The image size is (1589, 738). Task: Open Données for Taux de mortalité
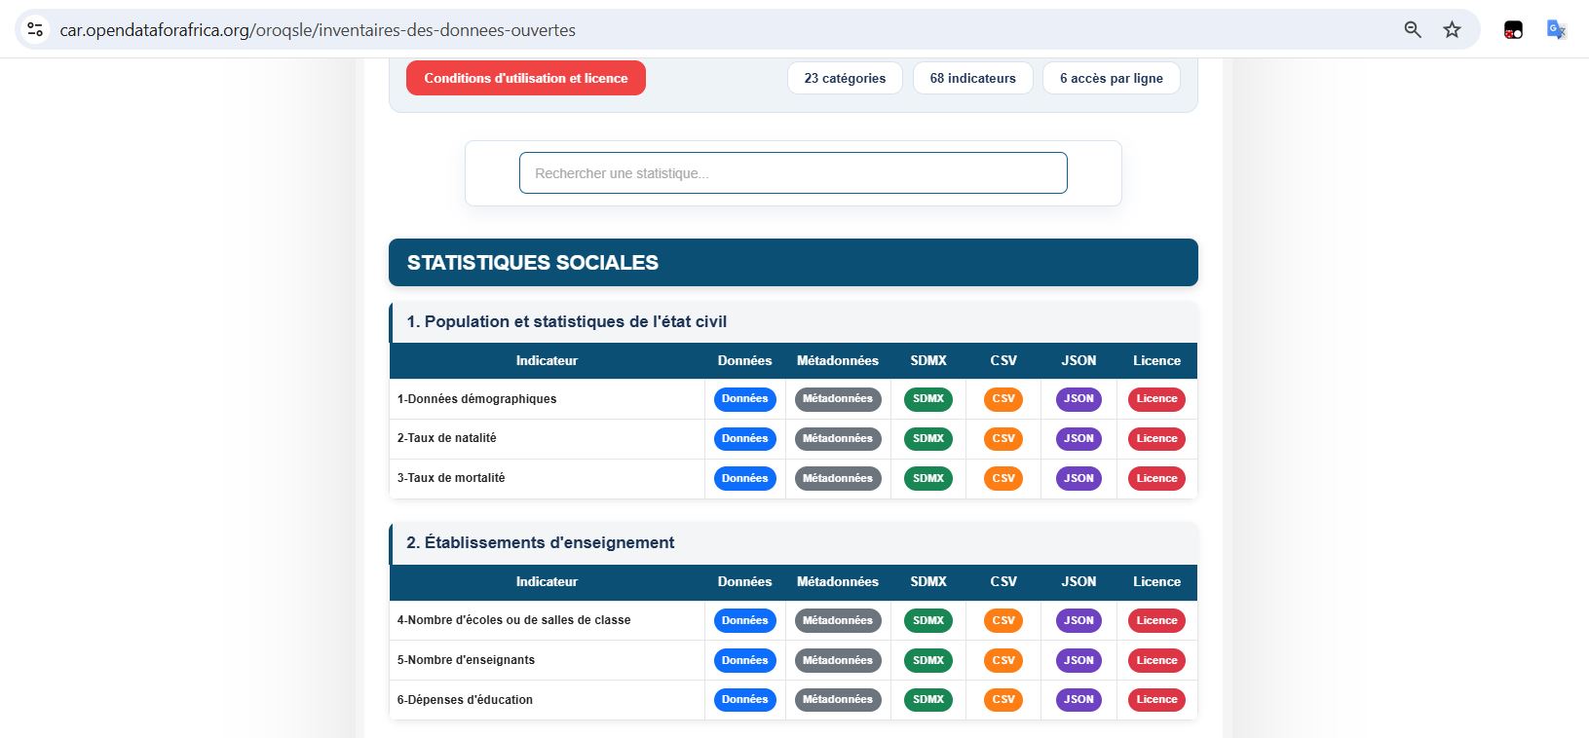point(745,479)
